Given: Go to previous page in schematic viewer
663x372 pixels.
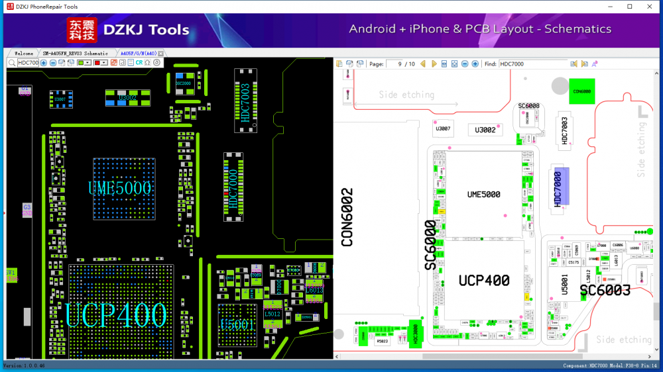Looking at the screenshot, I should point(424,64).
